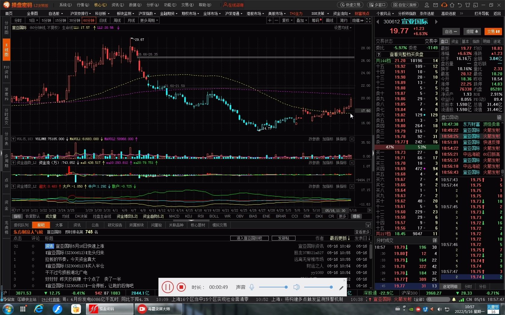505x315 pixels.
Task: Select the 周线 period
Action: click(x=117, y=20)
